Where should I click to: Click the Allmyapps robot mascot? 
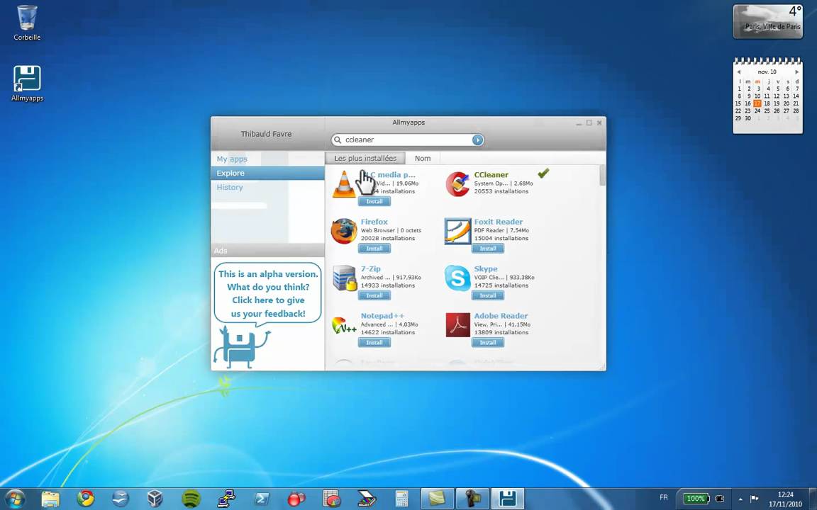point(242,348)
